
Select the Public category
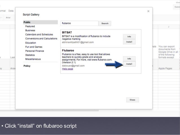point(40,22)
